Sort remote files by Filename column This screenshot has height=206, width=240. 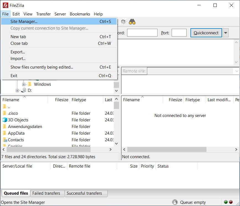click(x=142, y=100)
